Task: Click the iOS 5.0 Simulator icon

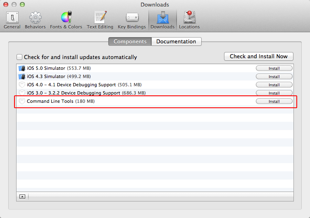Action: coord(22,68)
